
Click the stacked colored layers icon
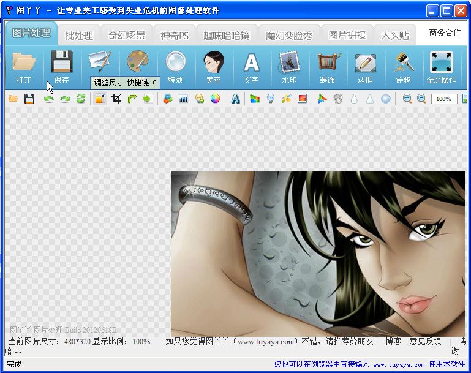[168, 99]
